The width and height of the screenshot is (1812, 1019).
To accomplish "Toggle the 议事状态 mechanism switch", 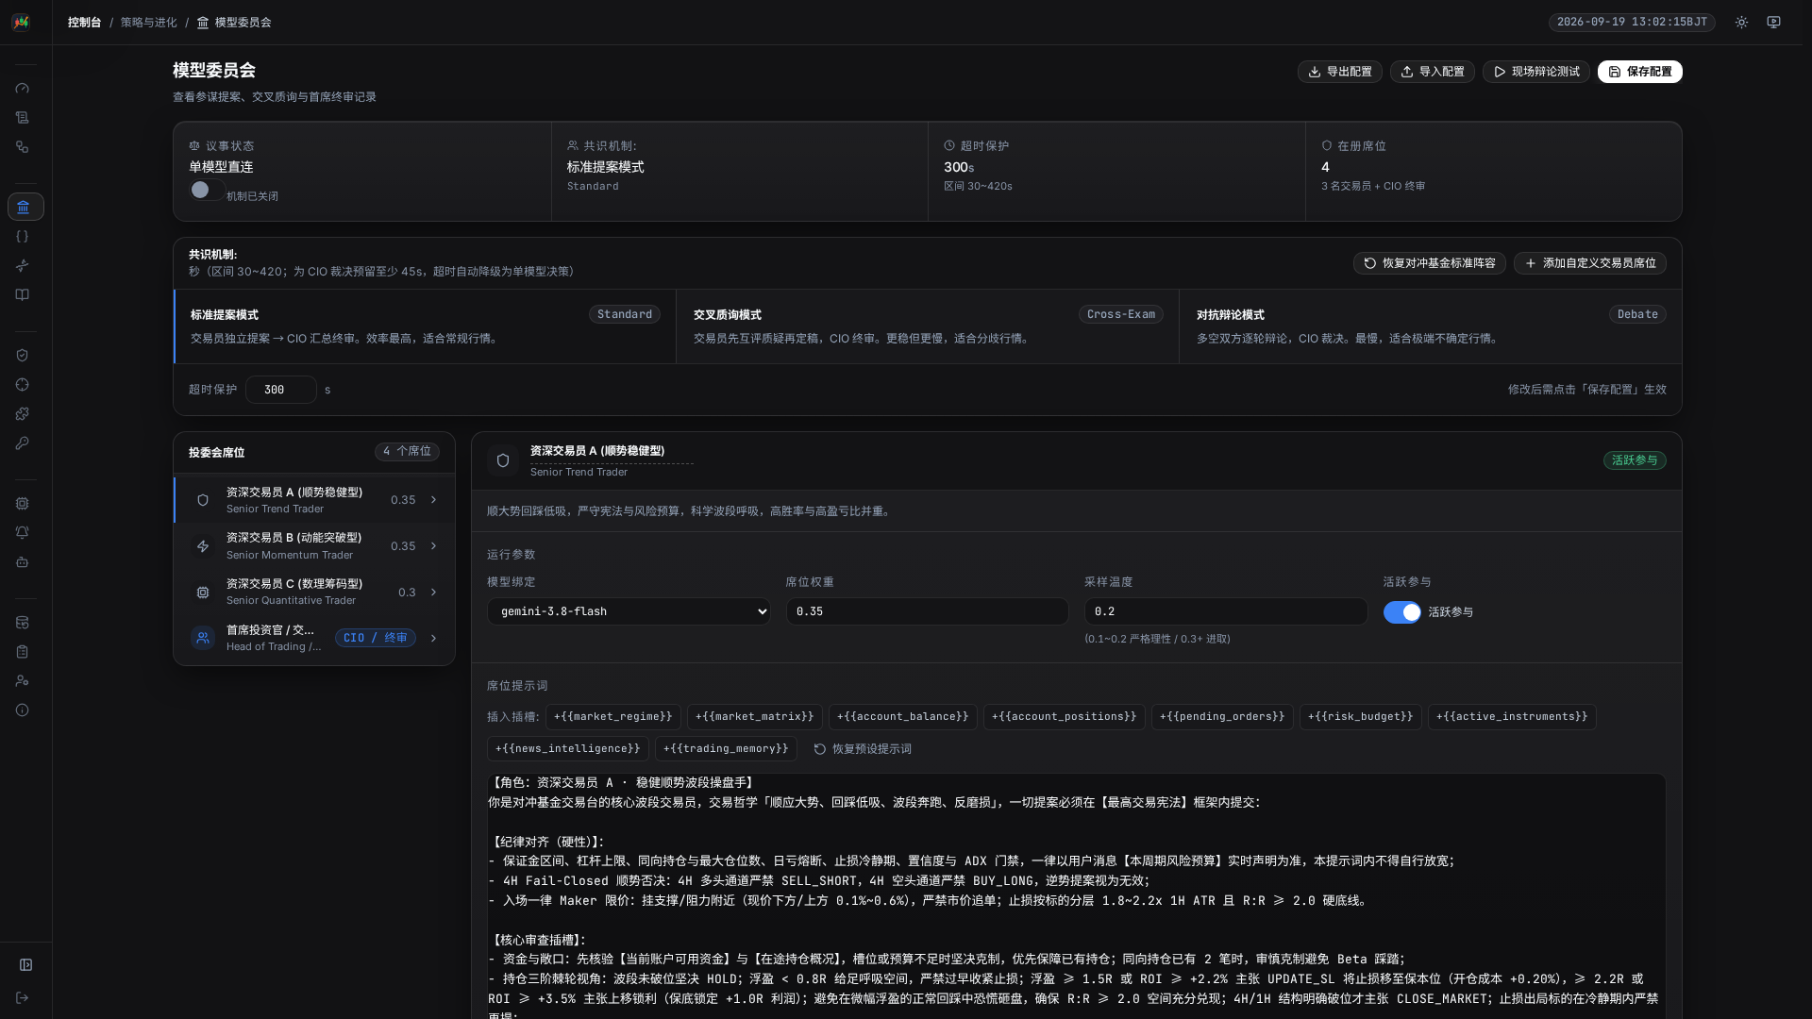I will point(205,190).
